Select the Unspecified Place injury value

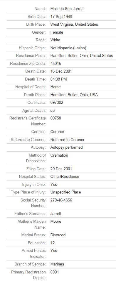pyautogui.click(x=66, y=192)
